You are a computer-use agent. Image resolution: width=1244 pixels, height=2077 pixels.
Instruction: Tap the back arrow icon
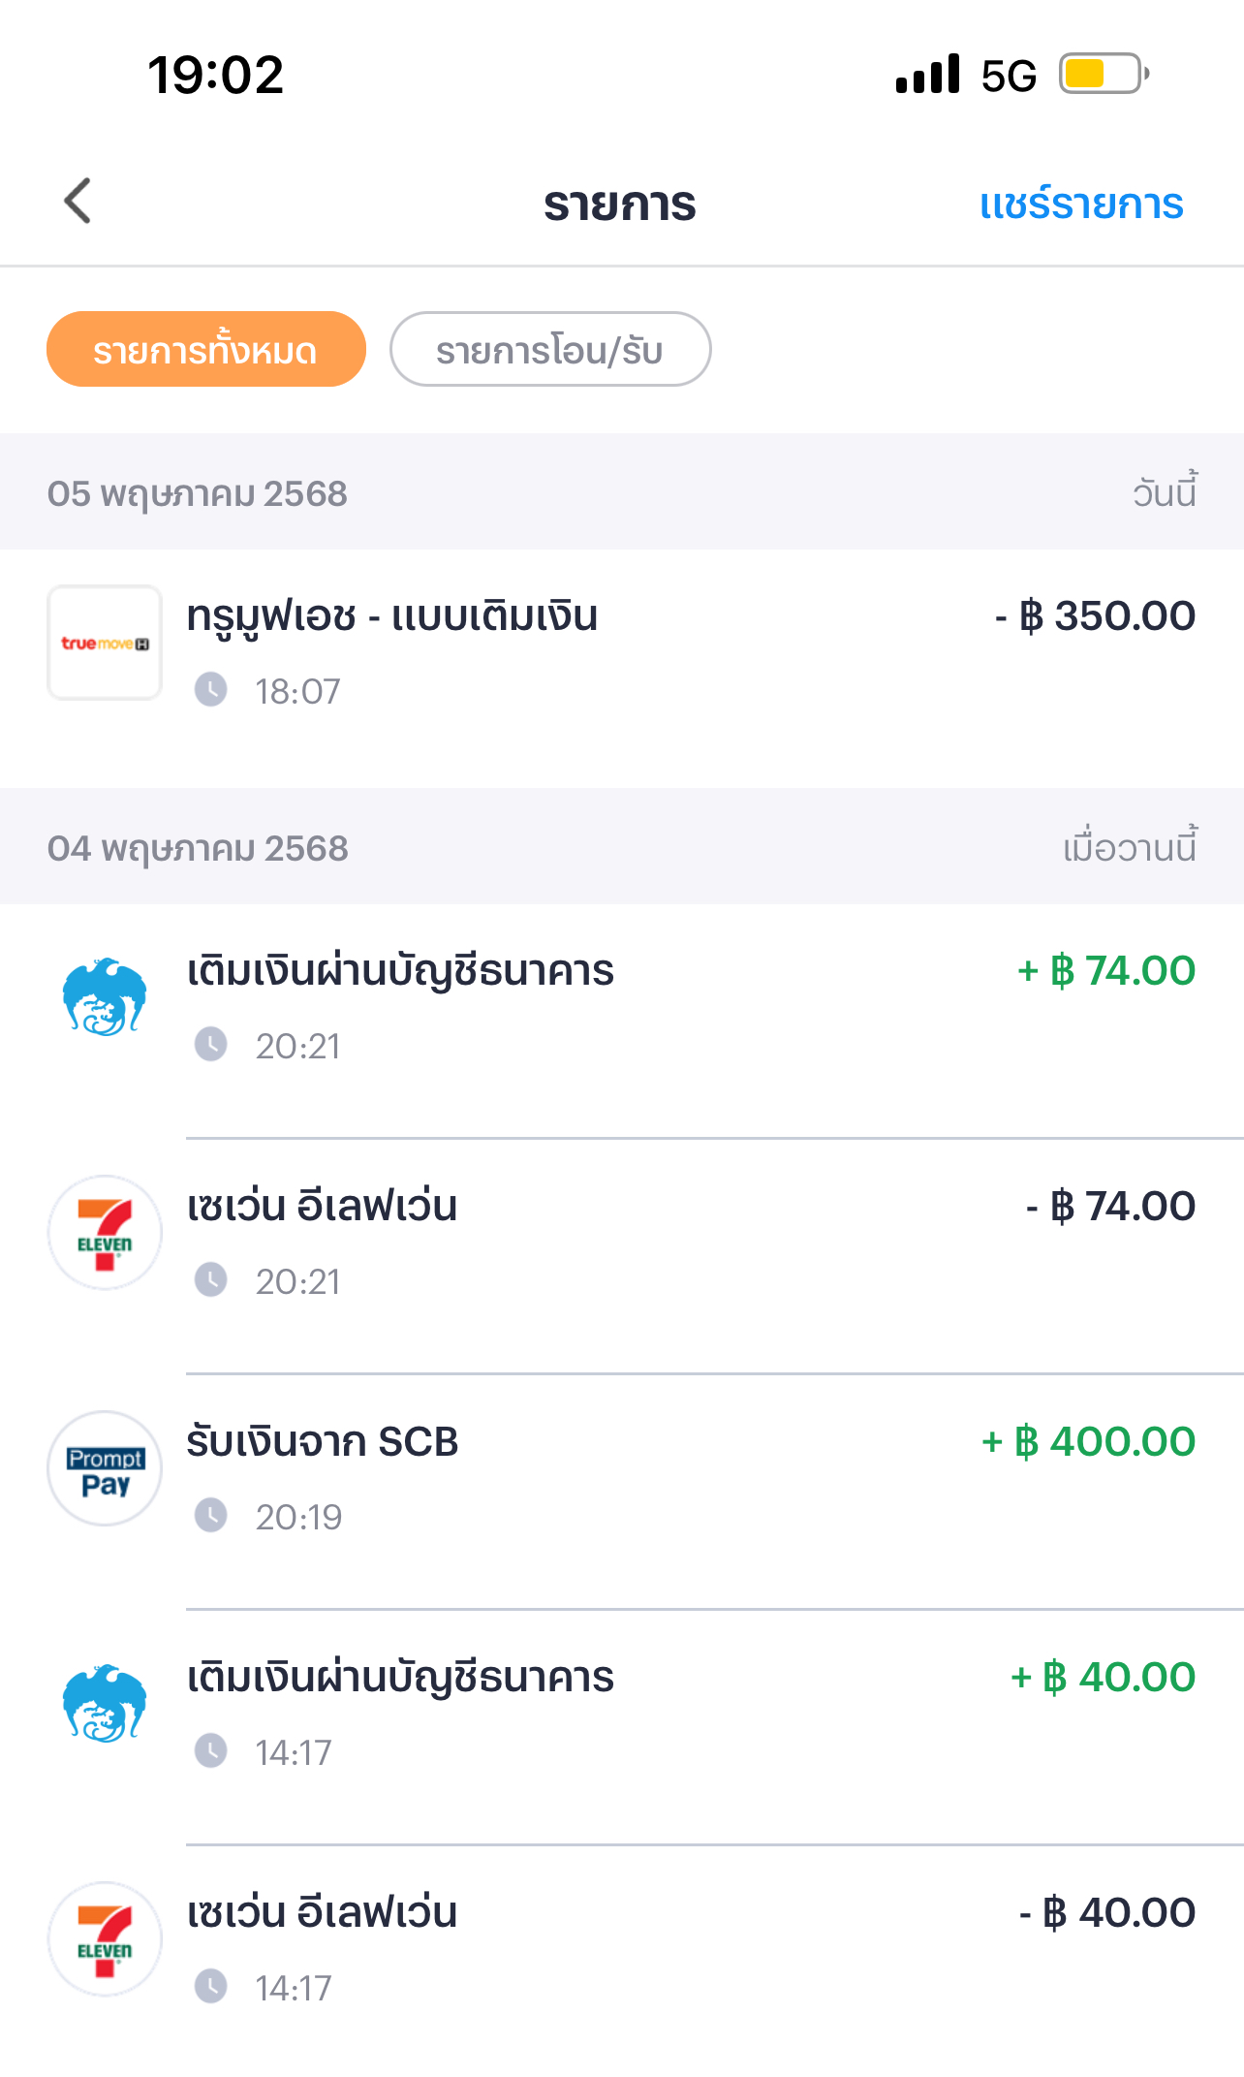coord(78,202)
